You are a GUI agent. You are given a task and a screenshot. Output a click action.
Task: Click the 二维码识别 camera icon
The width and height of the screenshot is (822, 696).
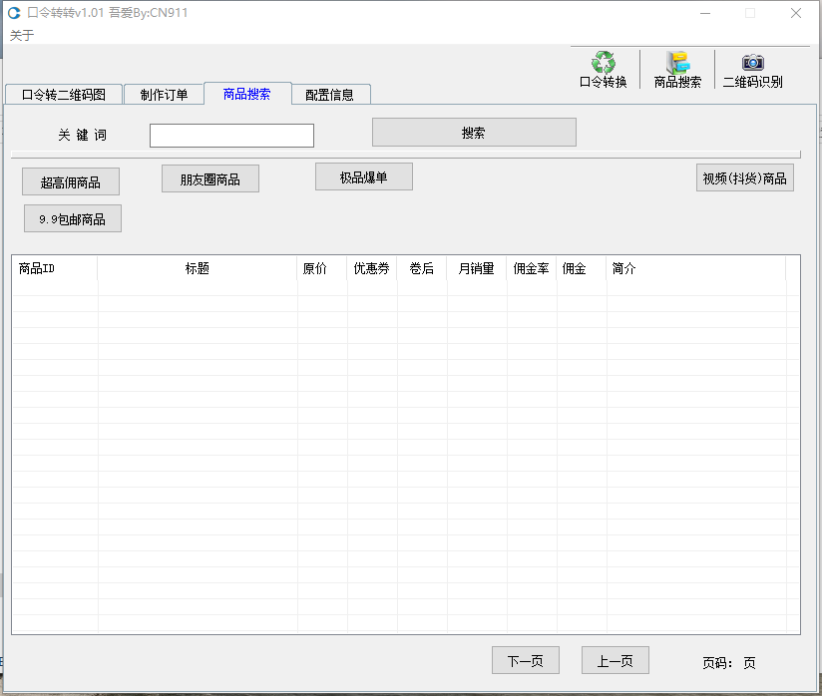752,63
